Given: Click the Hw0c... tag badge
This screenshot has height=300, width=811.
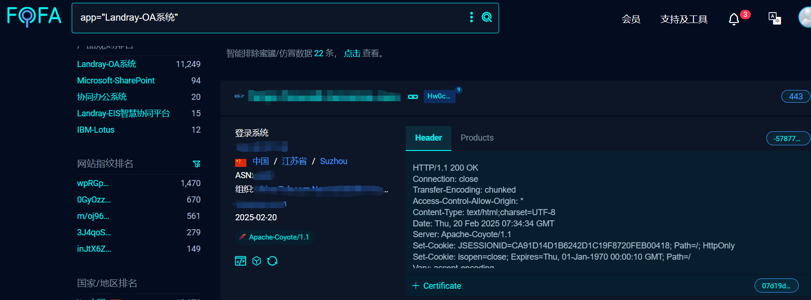Looking at the screenshot, I should (x=439, y=96).
